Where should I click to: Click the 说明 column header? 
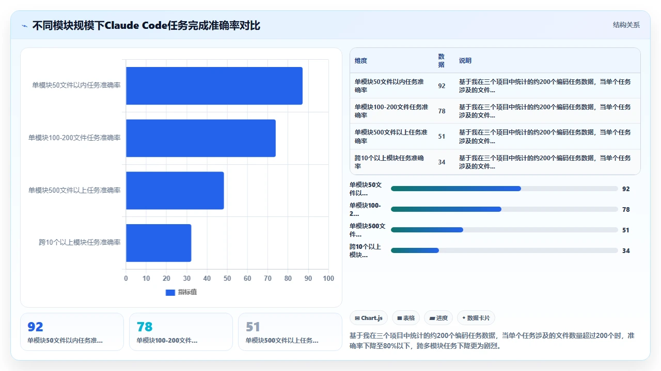(x=465, y=61)
